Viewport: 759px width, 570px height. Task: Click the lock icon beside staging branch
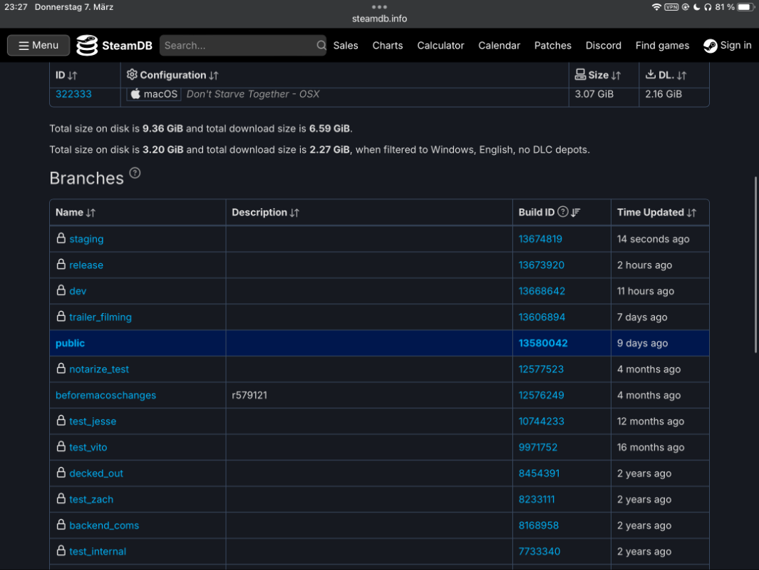click(61, 239)
